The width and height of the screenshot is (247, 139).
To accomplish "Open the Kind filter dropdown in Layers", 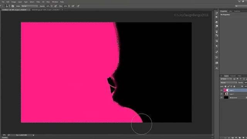I will pyautogui.click(x=226, y=79).
